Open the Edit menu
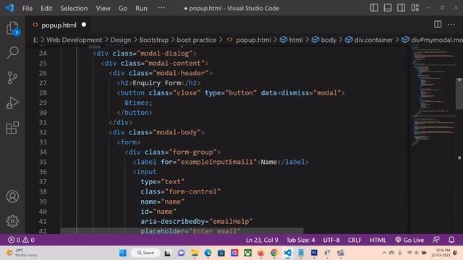Viewport: 463px width, 260px height. pyautogui.click(x=46, y=8)
